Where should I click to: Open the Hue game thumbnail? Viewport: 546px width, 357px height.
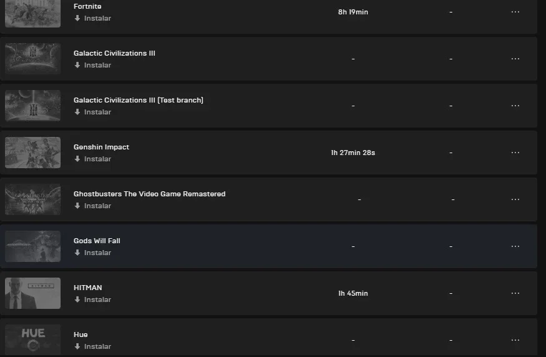coord(32,340)
